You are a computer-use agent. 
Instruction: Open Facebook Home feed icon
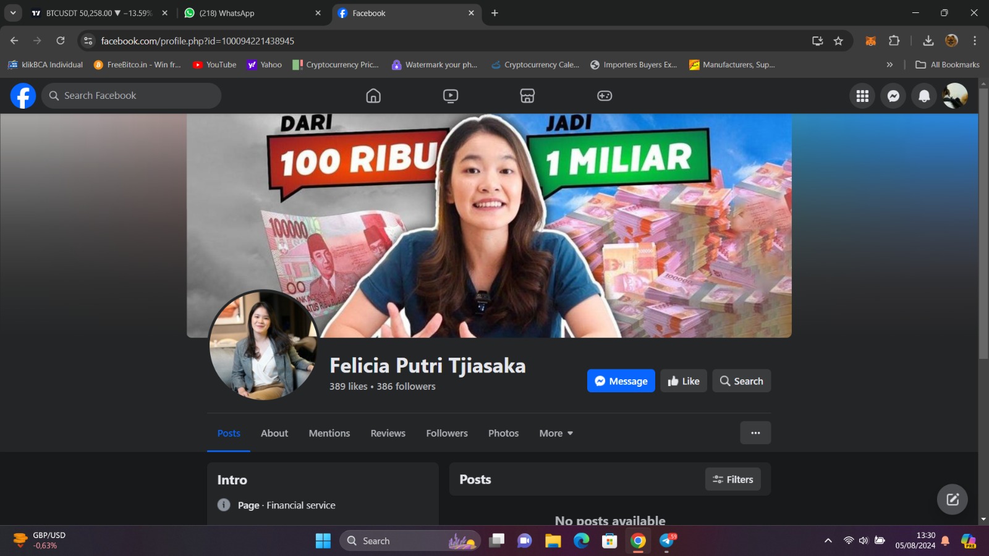click(x=373, y=96)
